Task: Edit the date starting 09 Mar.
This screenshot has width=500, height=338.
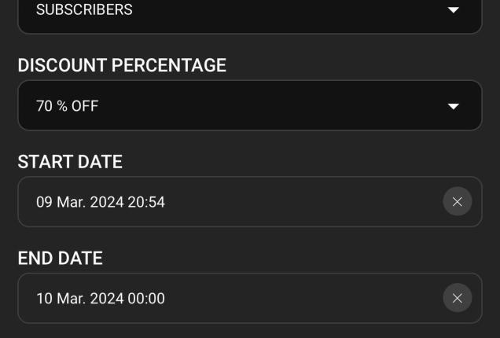Action: point(101,202)
